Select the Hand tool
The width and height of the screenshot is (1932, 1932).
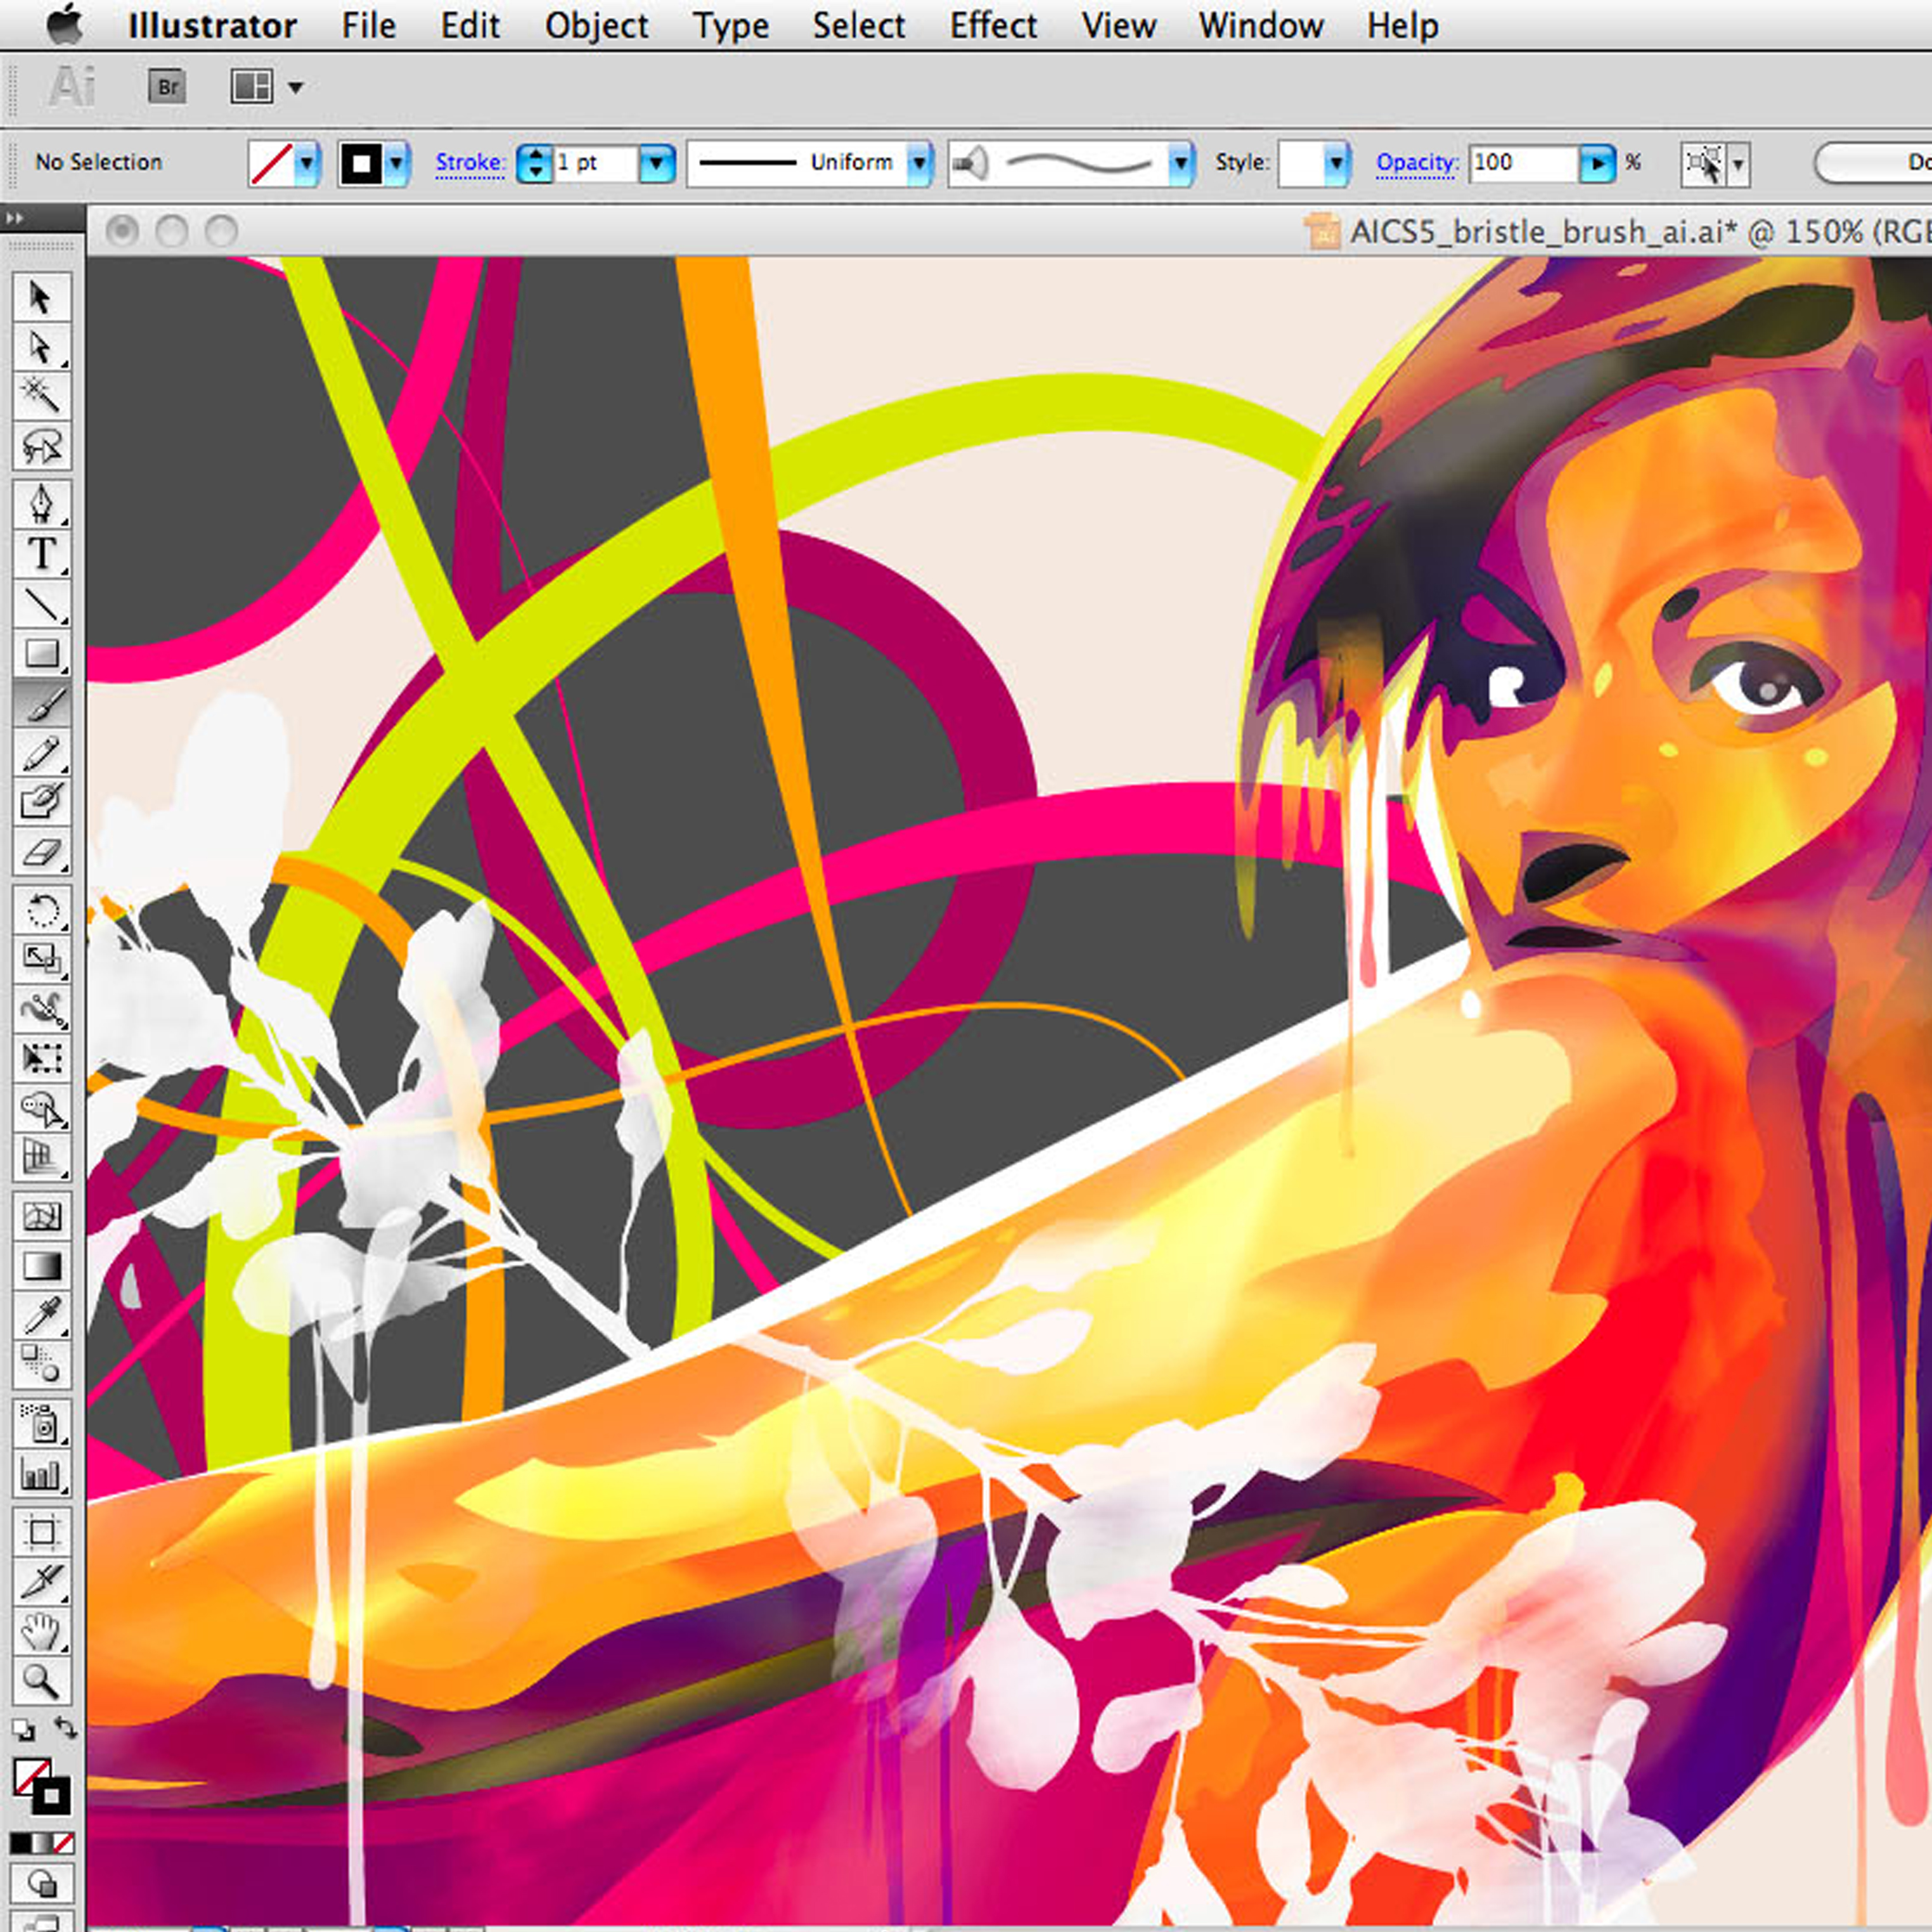(x=41, y=1632)
